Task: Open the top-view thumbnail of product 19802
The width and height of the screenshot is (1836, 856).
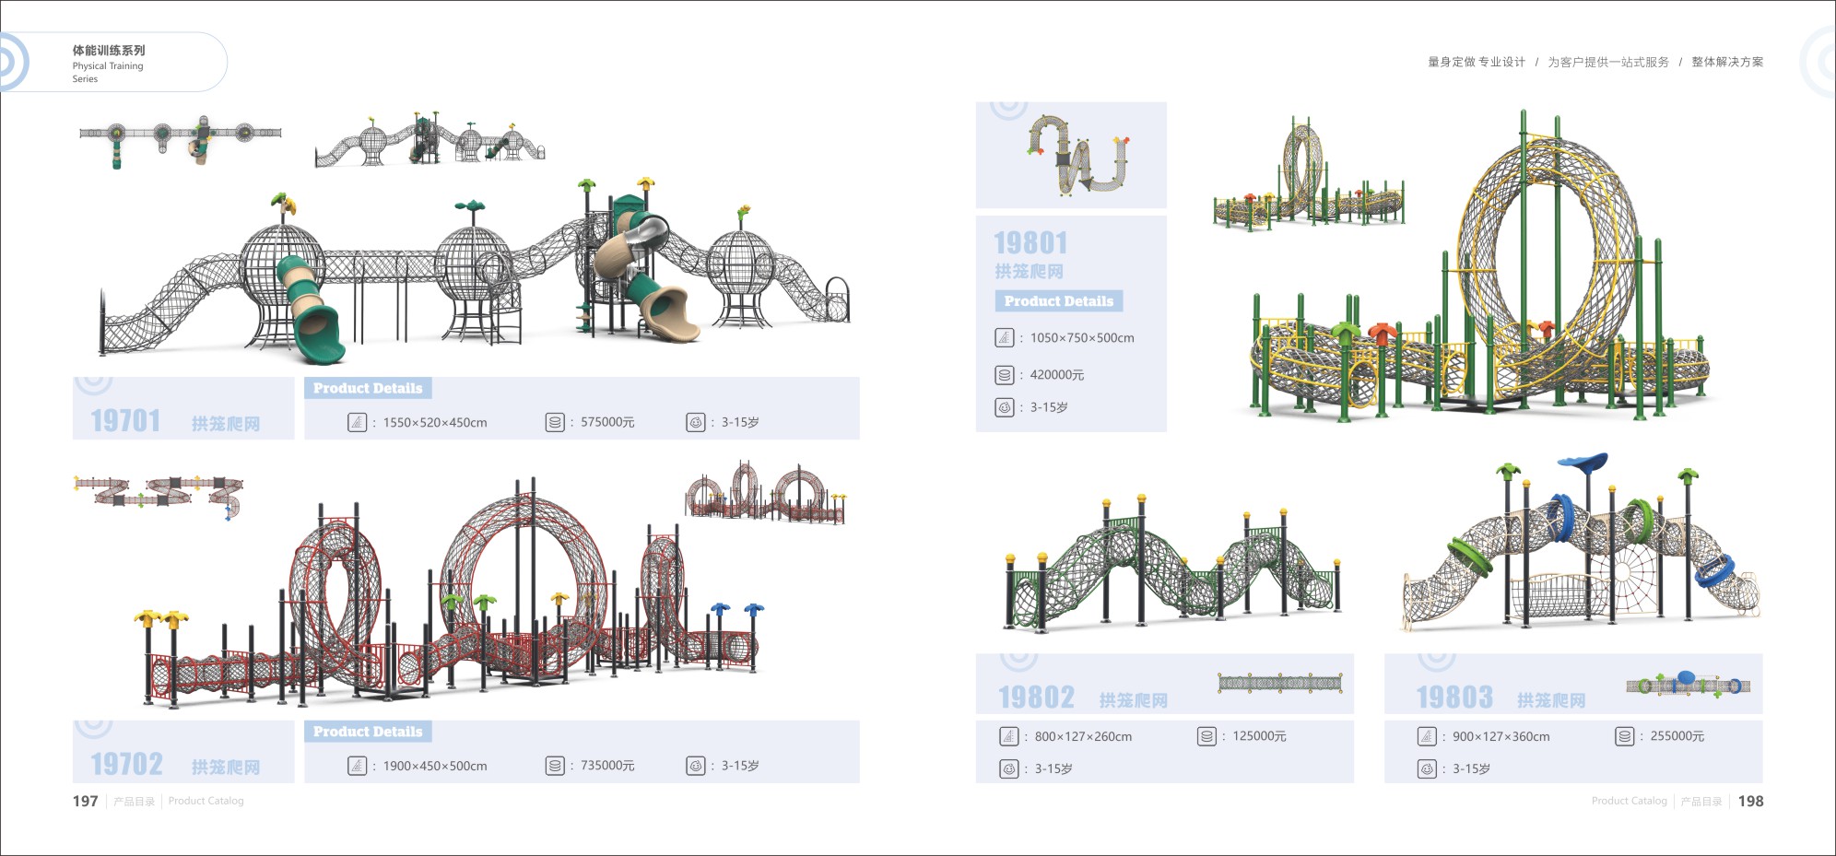Action: (1279, 683)
